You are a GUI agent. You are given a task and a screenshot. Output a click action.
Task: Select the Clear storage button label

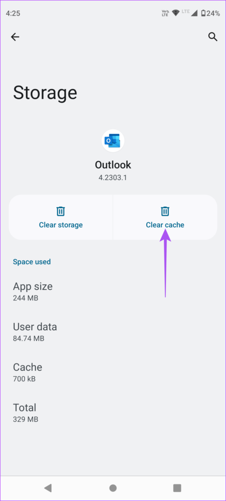click(61, 225)
